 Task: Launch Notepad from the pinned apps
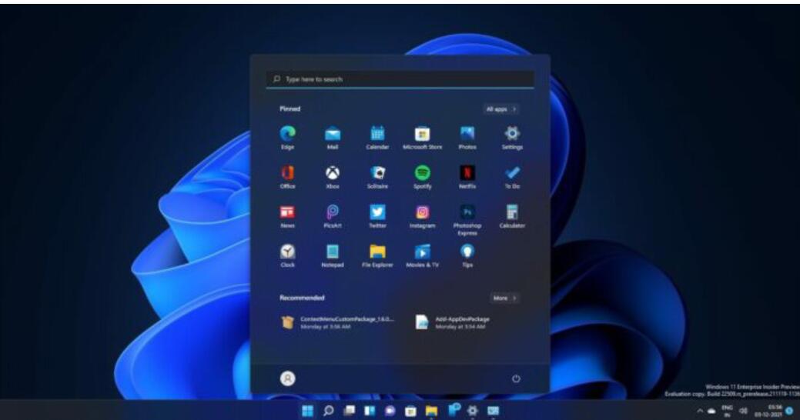(x=333, y=255)
